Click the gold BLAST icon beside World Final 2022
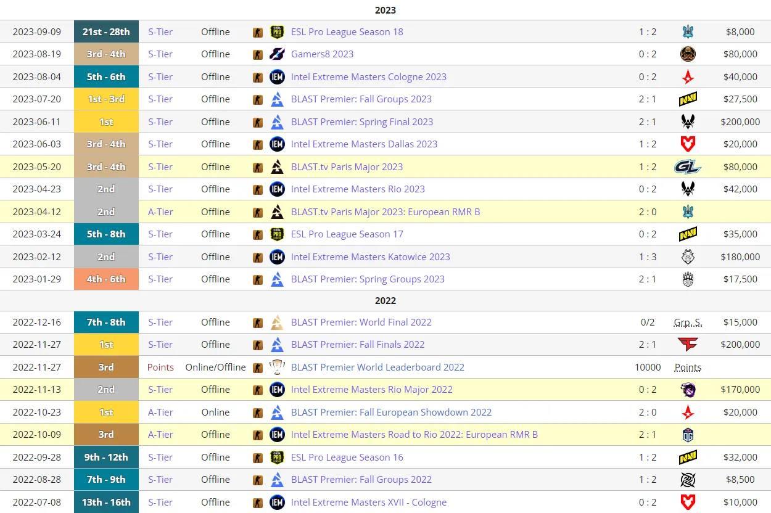 tap(278, 322)
